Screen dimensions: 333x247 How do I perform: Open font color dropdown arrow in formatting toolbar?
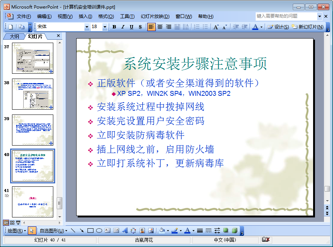[261, 27]
